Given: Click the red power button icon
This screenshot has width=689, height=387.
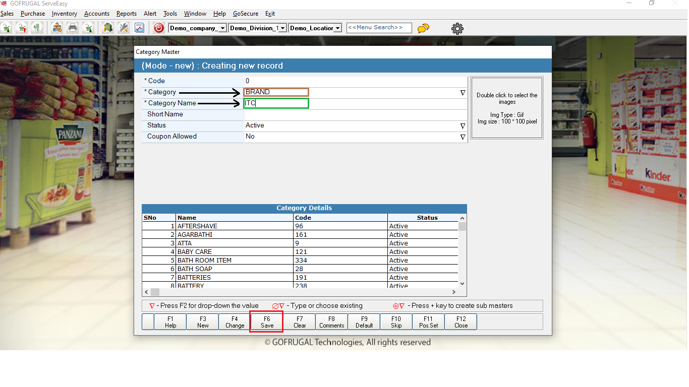Looking at the screenshot, I should pyautogui.click(x=159, y=28).
